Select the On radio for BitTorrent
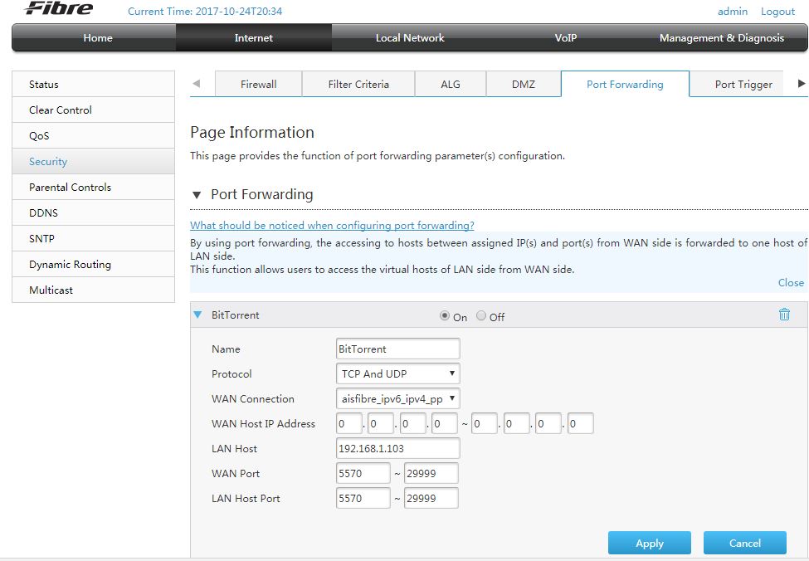 445,315
